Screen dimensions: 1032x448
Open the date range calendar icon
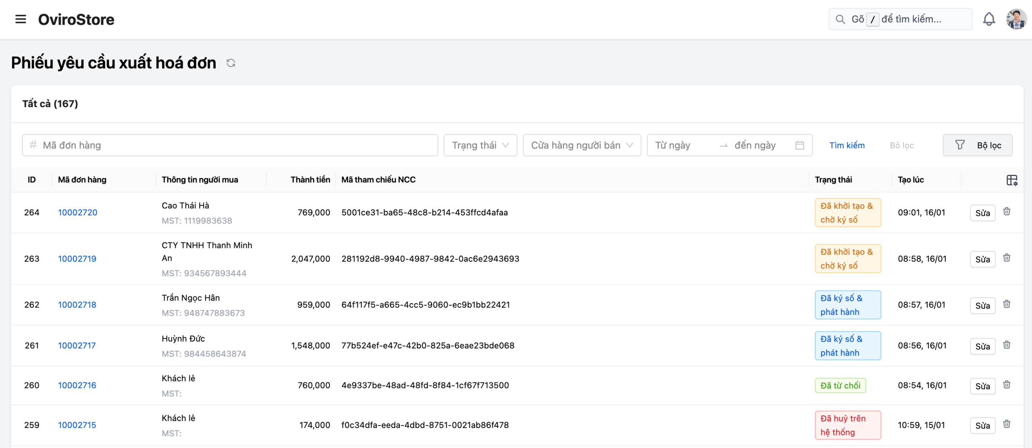[799, 145]
